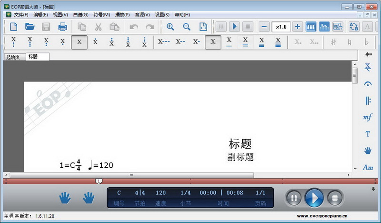Select the half note X-

pyautogui.click(x=196, y=42)
